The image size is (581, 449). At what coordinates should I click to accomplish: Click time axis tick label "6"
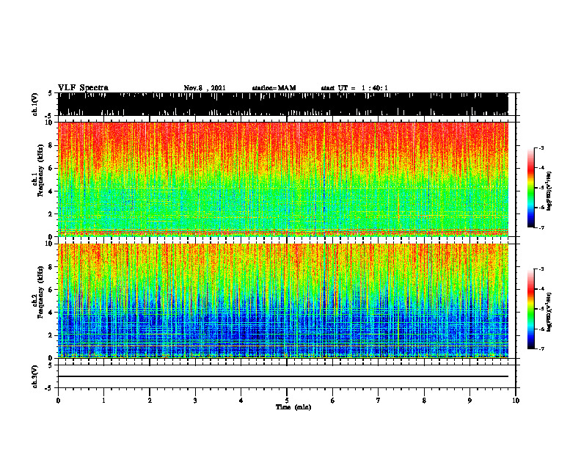tap(333, 401)
